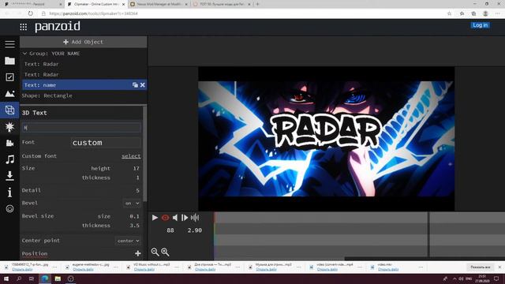Screen dimensions: 505x284
Task: Delete the Text: name object
Action: pyautogui.click(x=143, y=85)
